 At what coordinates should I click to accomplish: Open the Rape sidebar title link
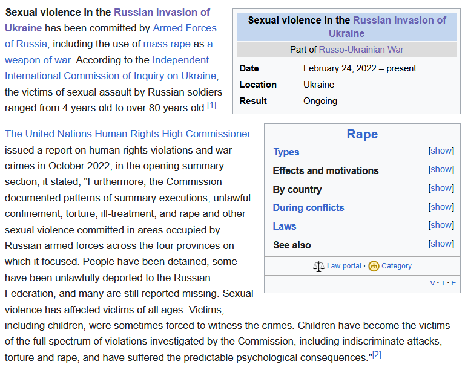[x=362, y=134]
